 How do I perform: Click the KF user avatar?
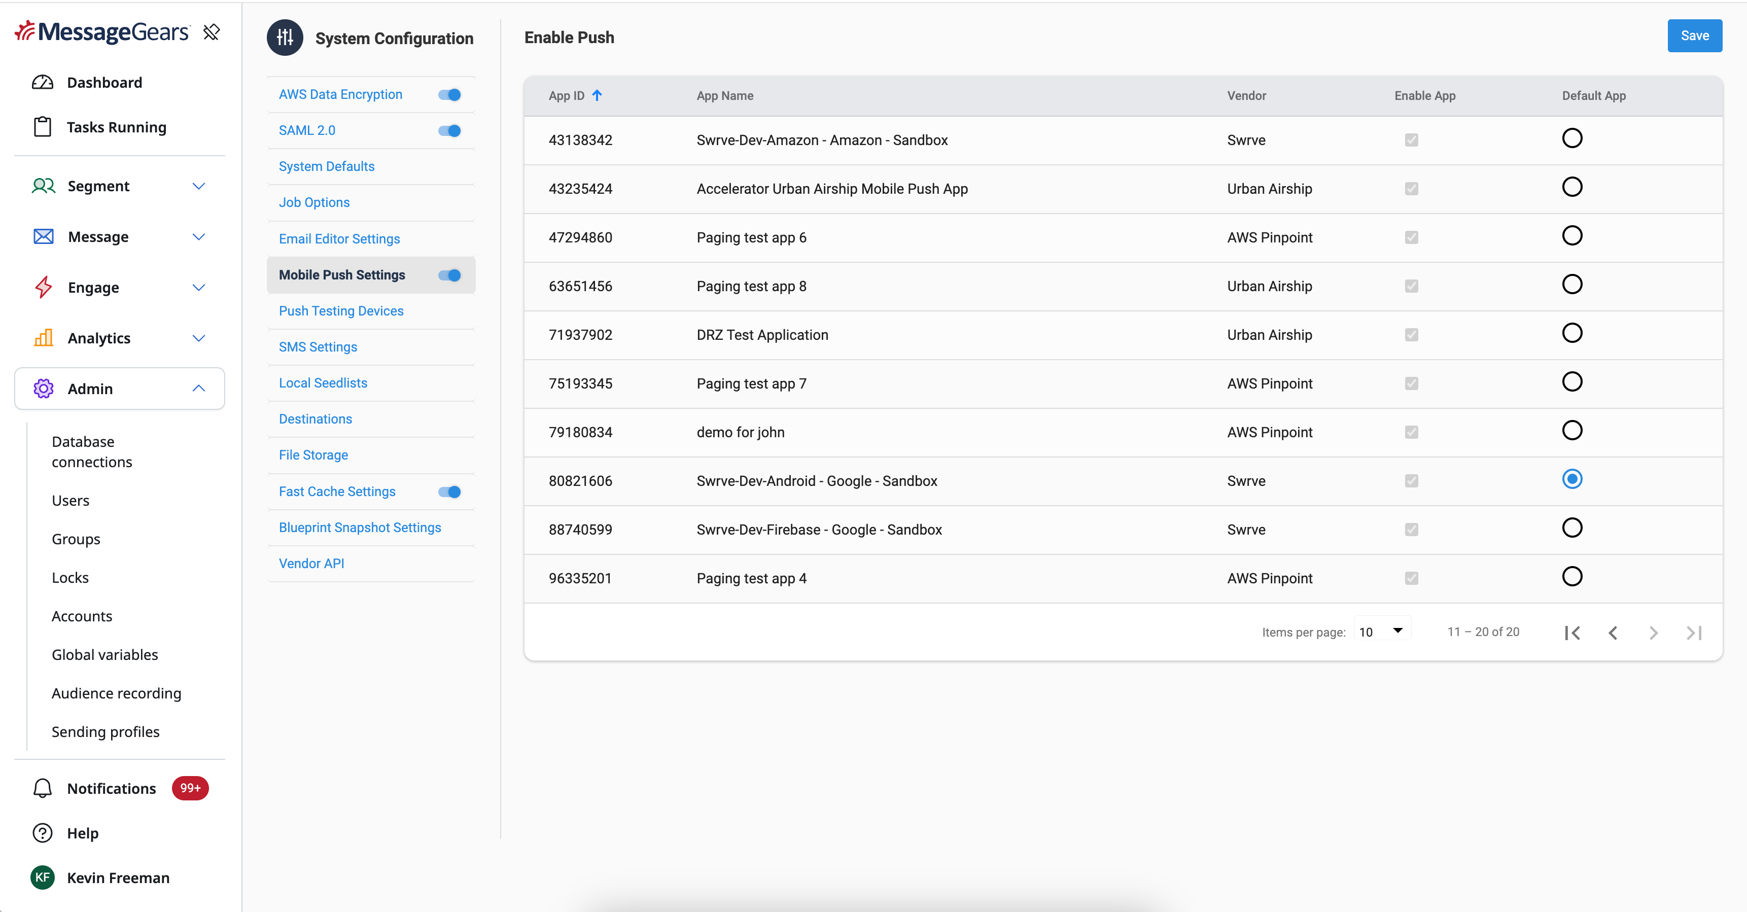coord(43,878)
